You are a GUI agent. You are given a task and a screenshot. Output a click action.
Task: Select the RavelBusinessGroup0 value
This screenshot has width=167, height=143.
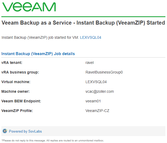(104, 72)
